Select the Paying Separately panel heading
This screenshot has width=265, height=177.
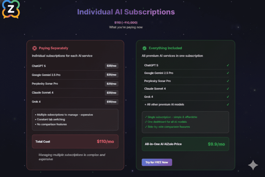53,48
